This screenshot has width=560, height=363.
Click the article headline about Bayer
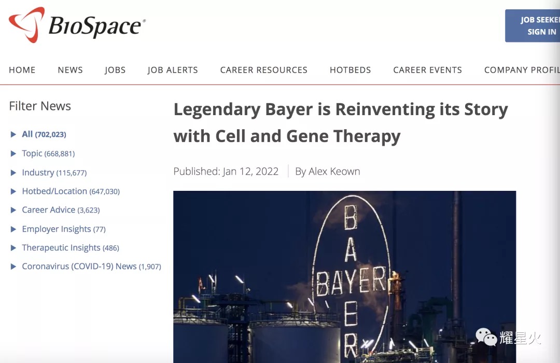341,122
